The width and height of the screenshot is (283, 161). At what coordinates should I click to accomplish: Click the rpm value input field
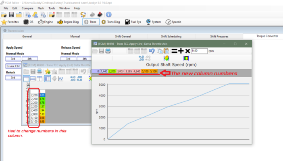199,51
